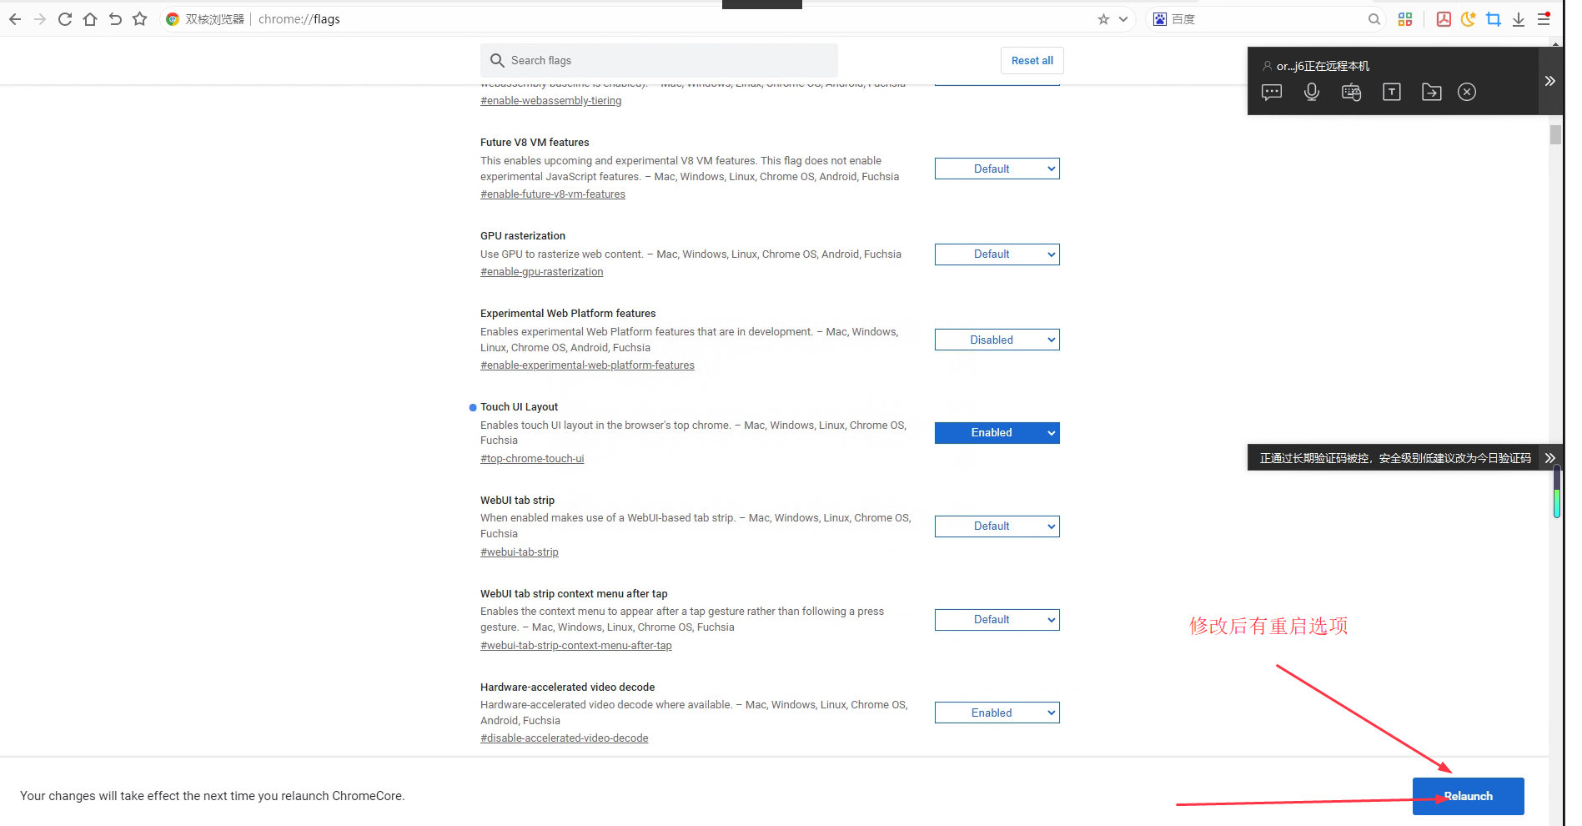Collapse the remote control panel chevrons
Screen dimensions: 1582x826
(1549, 81)
